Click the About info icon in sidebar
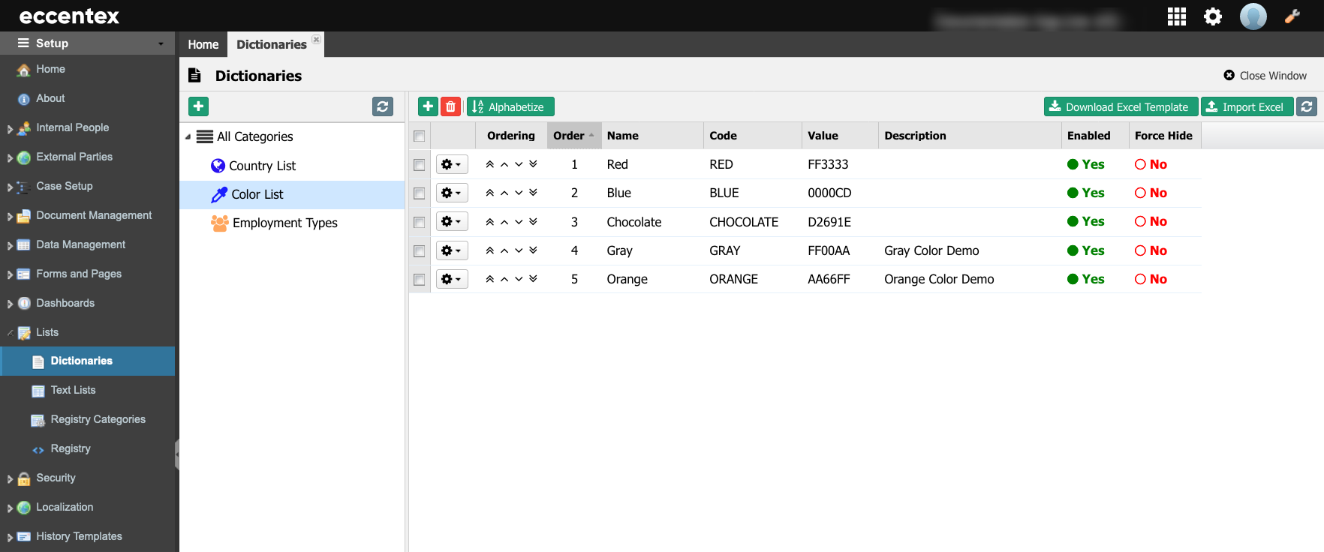The width and height of the screenshot is (1324, 552). (x=24, y=99)
